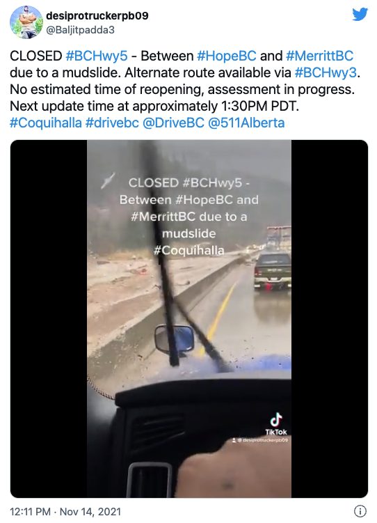
Task: Visit the @511Alberta mention
Action: 246,123
